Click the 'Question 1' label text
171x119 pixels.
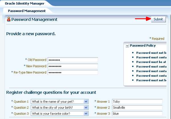coord(21,102)
